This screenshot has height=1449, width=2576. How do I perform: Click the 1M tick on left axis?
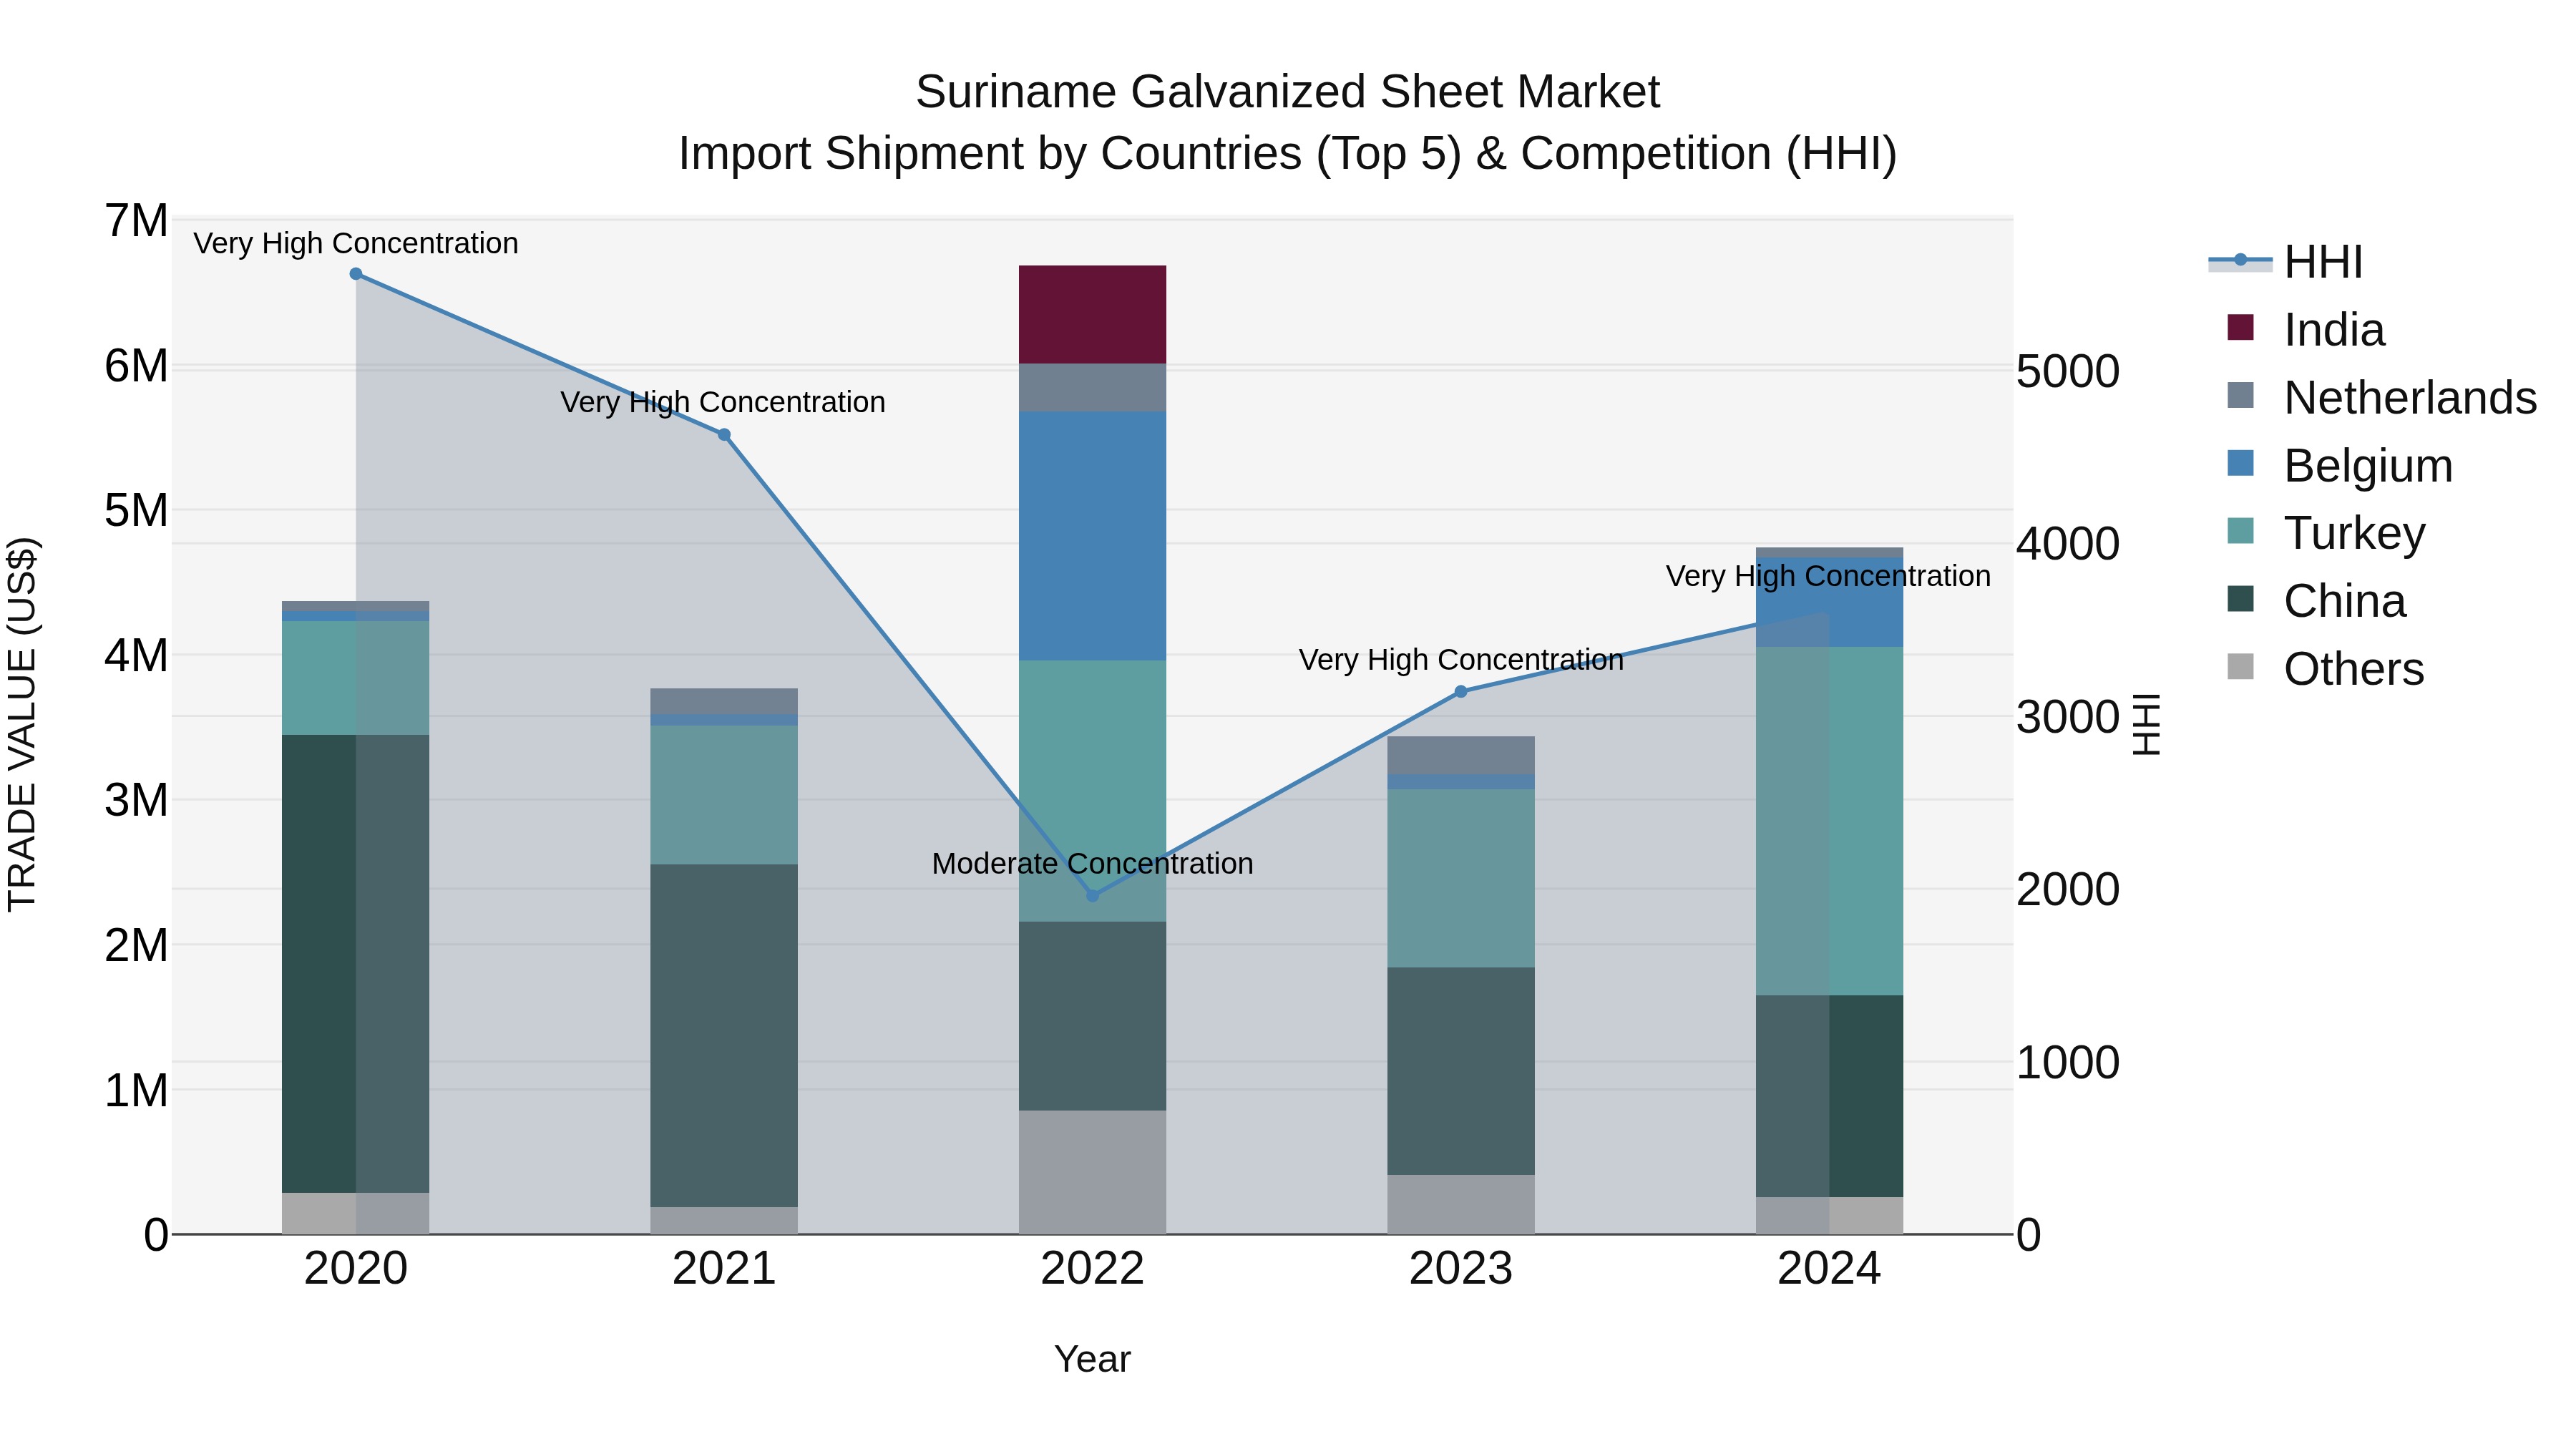(137, 1090)
